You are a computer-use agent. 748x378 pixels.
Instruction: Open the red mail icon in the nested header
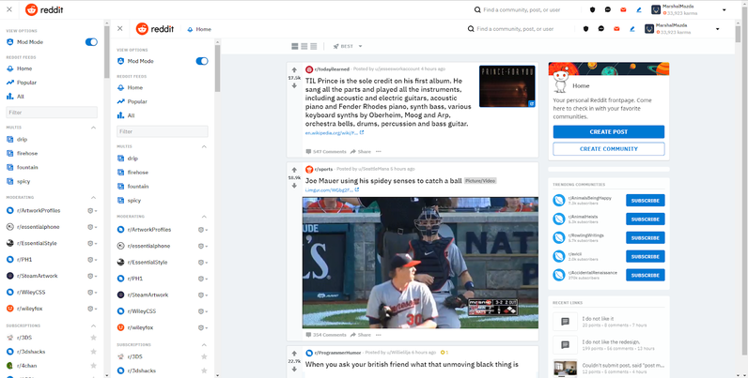coord(616,28)
